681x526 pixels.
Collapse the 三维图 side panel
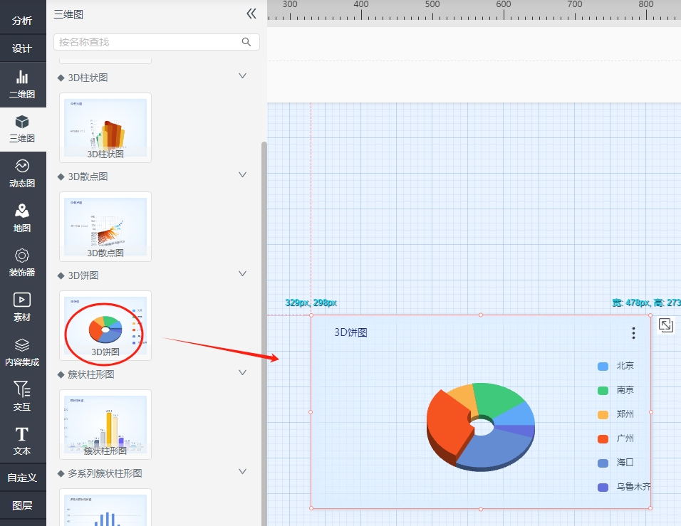point(251,14)
